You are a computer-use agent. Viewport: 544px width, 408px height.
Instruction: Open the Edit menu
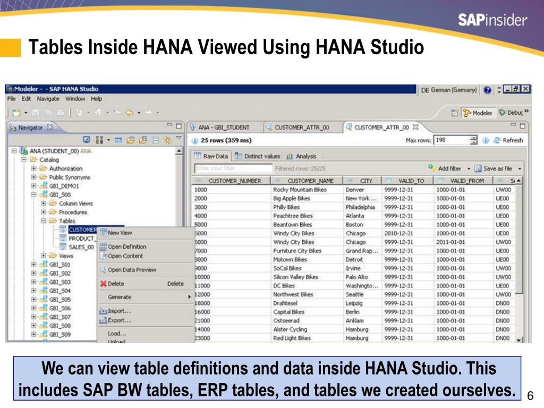[26, 99]
